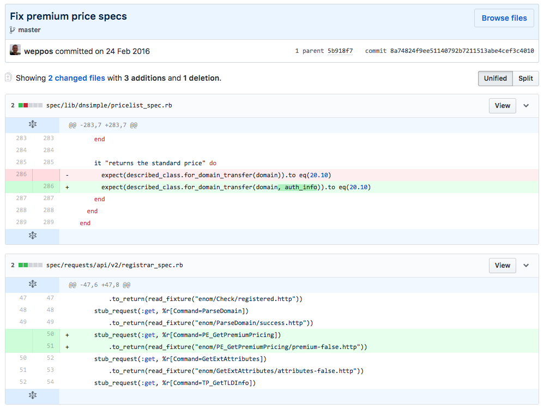Switch to Unified diff view
This screenshot has height=409, width=544.
pos(495,79)
